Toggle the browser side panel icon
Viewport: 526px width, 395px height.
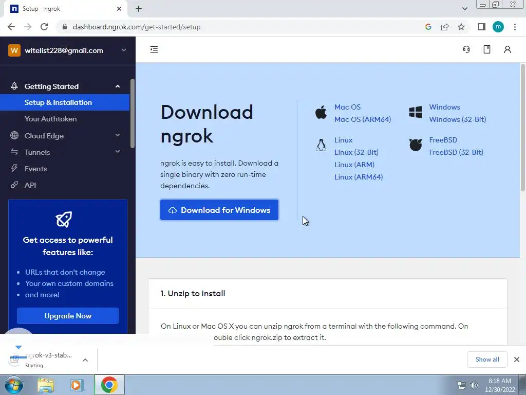click(482, 27)
